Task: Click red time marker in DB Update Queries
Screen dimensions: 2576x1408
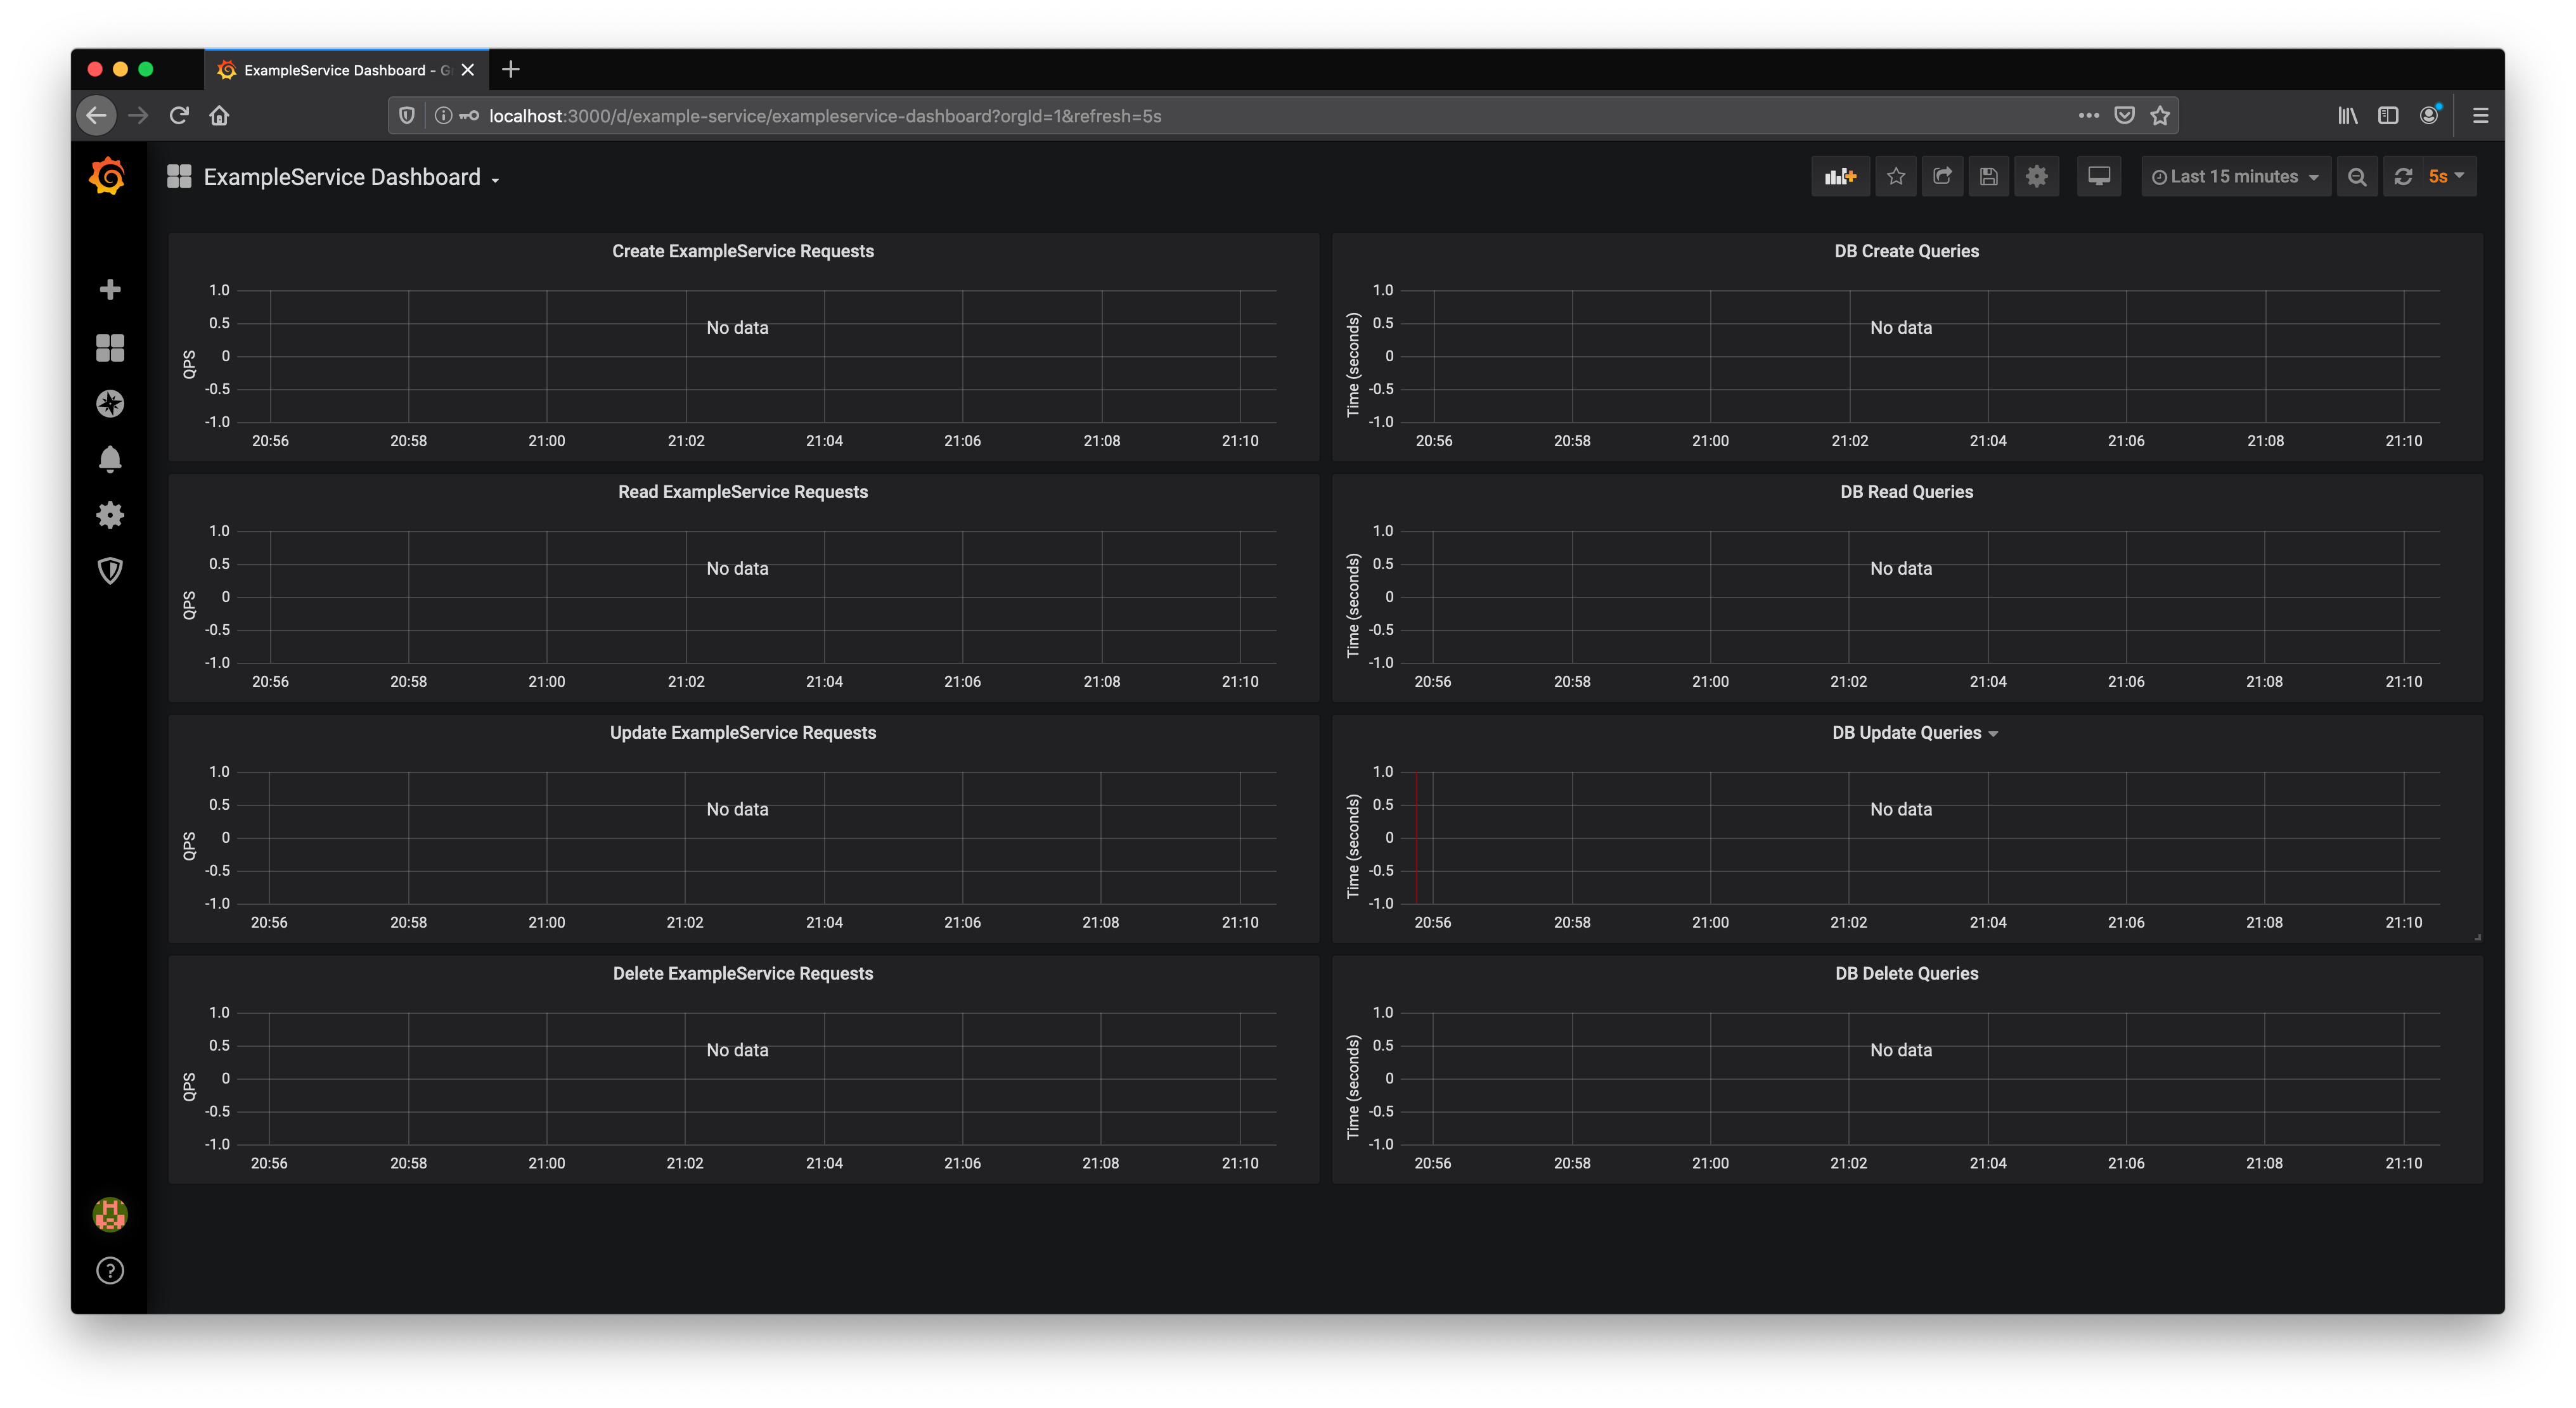Action: tap(1416, 838)
